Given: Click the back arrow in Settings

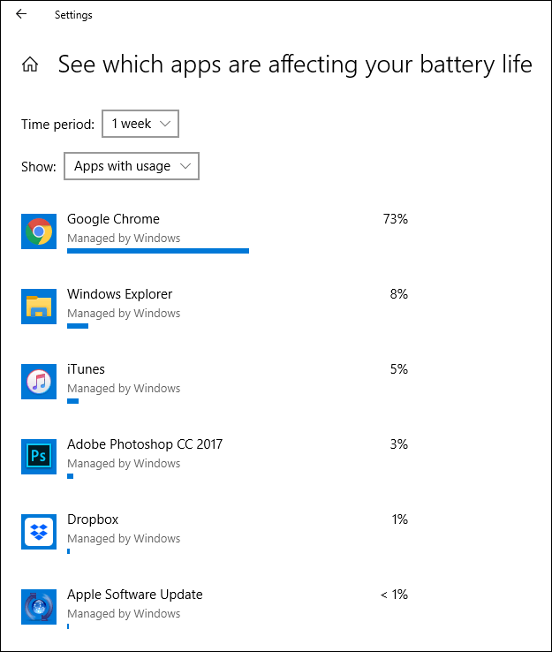Looking at the screenshot, I should click(x=21, y=14).
